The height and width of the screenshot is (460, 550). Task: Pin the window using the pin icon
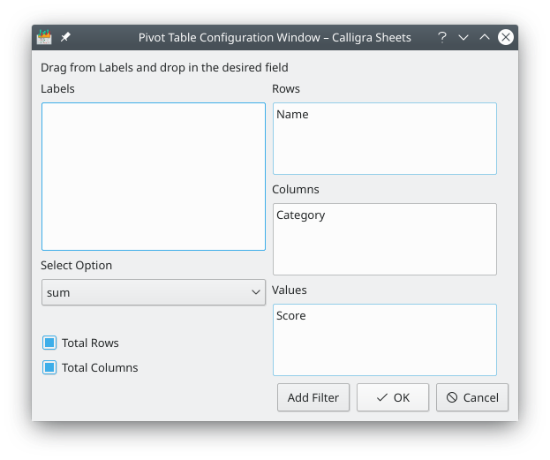pos(65,37)
